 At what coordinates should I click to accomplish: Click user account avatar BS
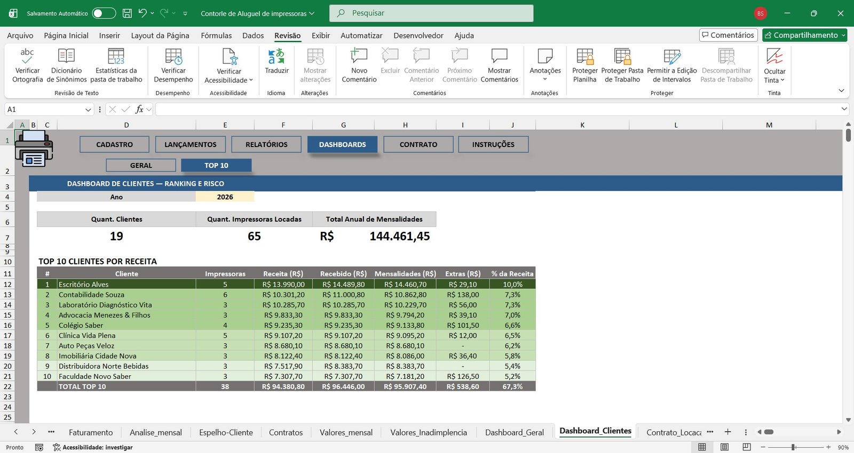(x=760, y=13)
